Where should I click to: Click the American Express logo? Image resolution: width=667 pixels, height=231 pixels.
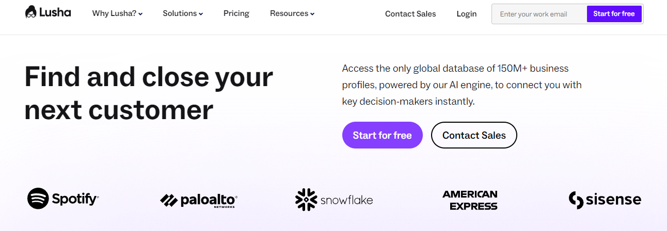click(x=470, y=200)
